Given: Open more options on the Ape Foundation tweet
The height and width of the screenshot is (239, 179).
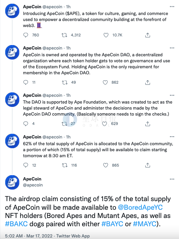Looking at the screenshot, I should [x=172, y=95].
